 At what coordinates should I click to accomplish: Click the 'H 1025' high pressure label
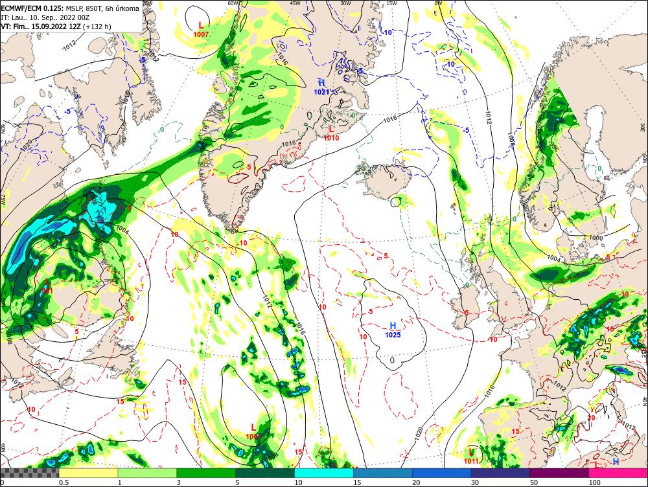pyautogui.click(x=393, y=330)
